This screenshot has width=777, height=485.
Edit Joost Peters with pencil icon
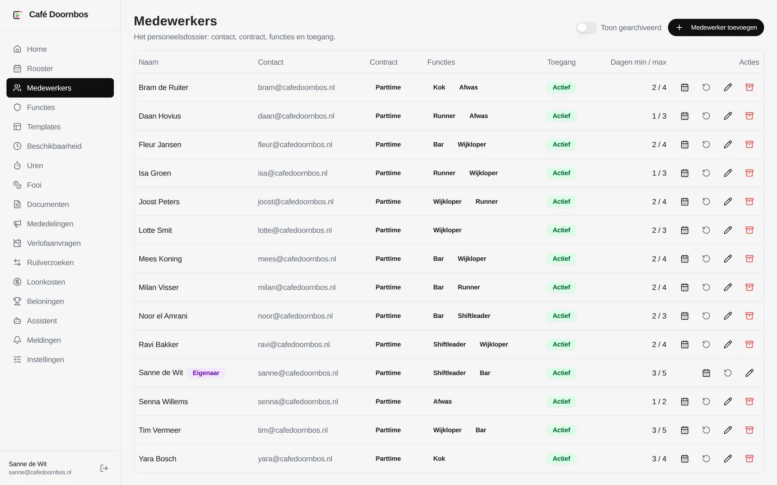click(x=728, y=202)
